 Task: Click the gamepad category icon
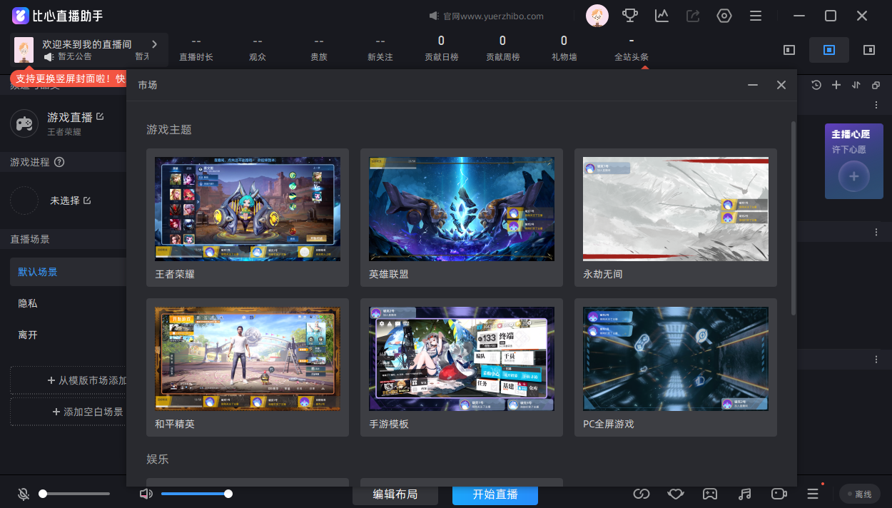click(24, 123)
